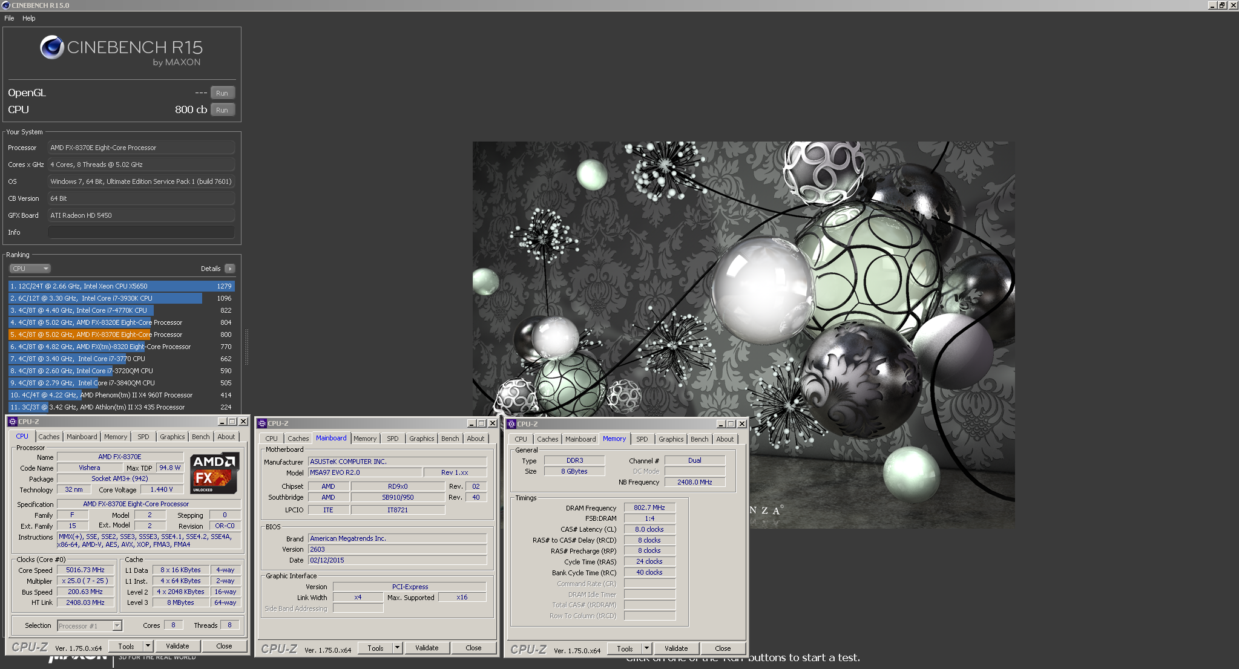1239x669 pixels.
Task: Run the CPU benchmark
Action: [x=222, y=110]
